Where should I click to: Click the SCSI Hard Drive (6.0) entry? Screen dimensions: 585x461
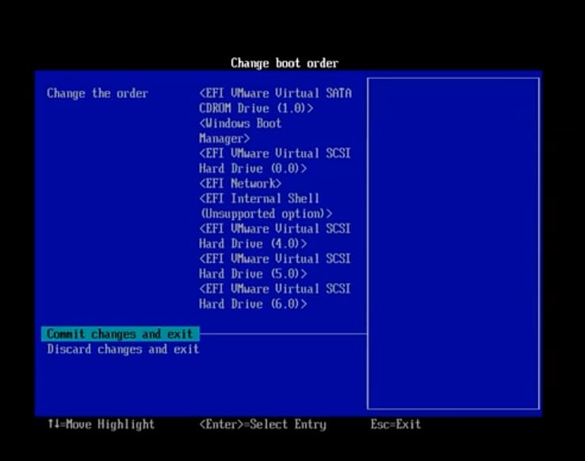click(x=274, y=296)
